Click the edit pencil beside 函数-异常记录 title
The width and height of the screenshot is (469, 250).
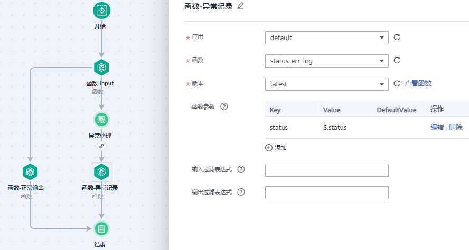point(241,6)
